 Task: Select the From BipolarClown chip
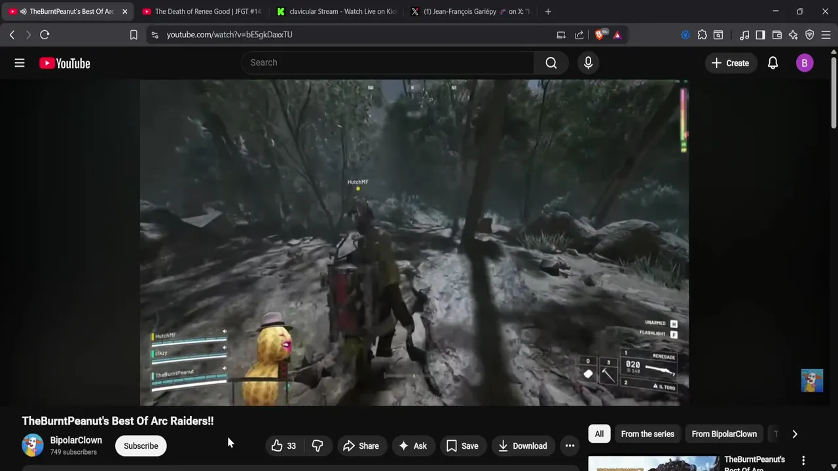click(724, 434)
